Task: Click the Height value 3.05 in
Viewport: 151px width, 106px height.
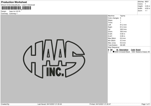Action: 147,6
